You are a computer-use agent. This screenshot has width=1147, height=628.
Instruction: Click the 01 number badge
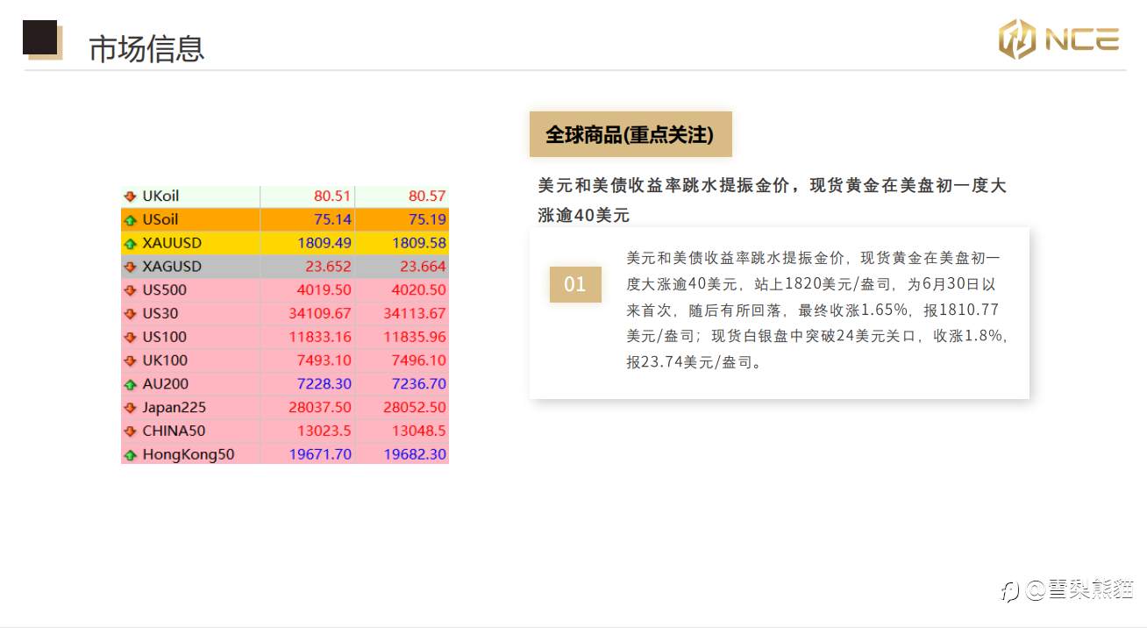(575, 284)
